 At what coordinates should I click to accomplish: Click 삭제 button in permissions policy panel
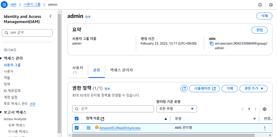(229, 88)
